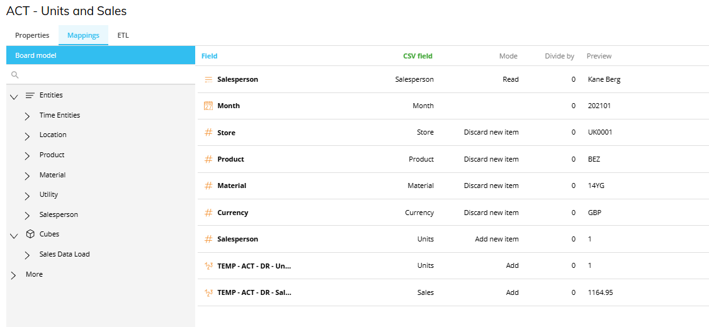Click the ACT - Units and Sales title
This screenshot has height=327, width=709.
point(67,11)
